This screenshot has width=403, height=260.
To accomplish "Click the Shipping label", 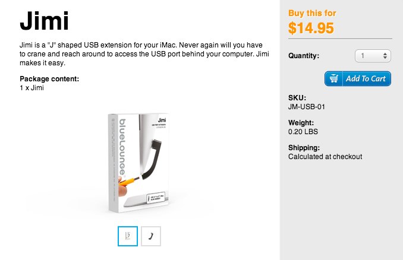I will click(304, 148).
